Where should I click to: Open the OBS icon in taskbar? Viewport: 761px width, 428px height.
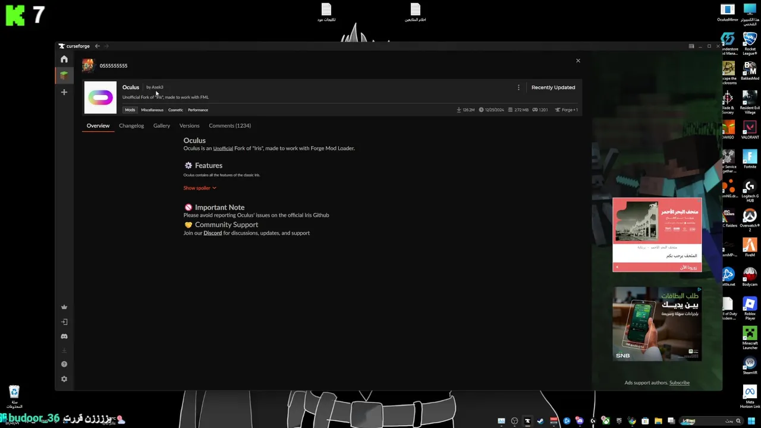tap(514, 421)
